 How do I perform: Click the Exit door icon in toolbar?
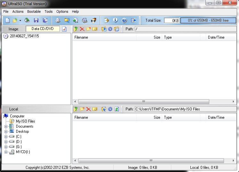click(x=133, y=20)
